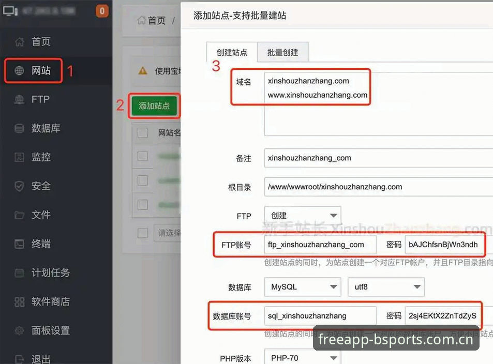Click the 数据库账号 username field
Viewport: 493px width, 364px height.
320,315
